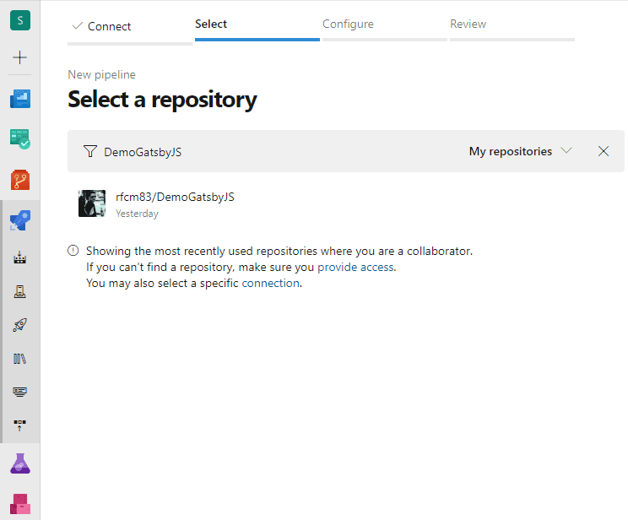Open the project S avatar icon
Image resolution: width=628 pixels, height=520 pixels.
pyautogui.click(x=20, y=20)
